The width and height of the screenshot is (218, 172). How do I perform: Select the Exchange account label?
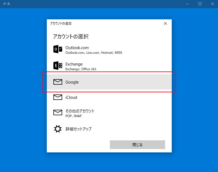coord(74,64)
